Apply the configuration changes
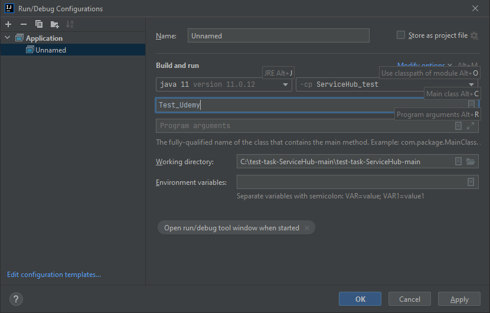490x313 pixels. click(x=459, y=299)
